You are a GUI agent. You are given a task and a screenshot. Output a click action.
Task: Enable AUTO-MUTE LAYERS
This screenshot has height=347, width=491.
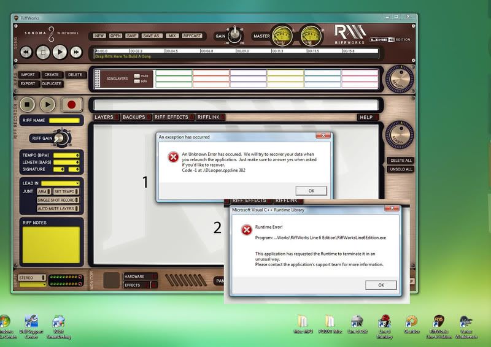coord(58,208)
